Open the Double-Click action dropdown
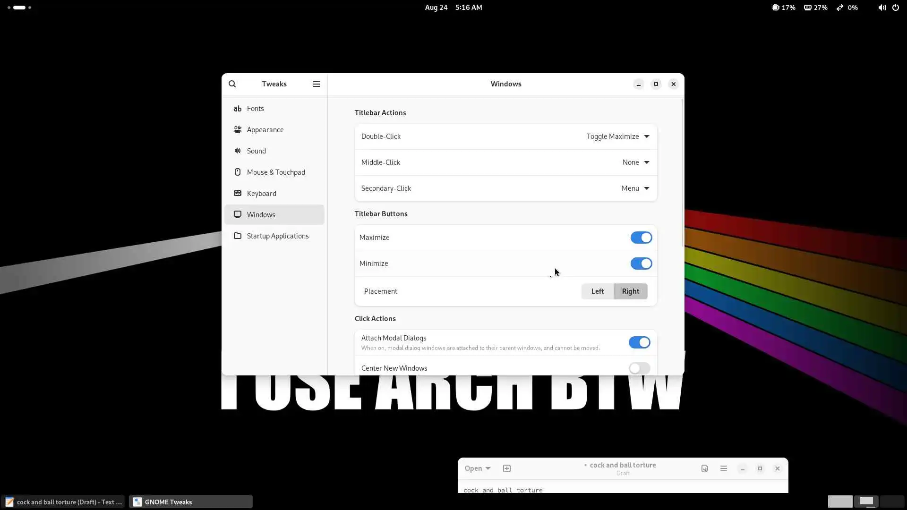The image size is (907, 510). pos(617,136)
